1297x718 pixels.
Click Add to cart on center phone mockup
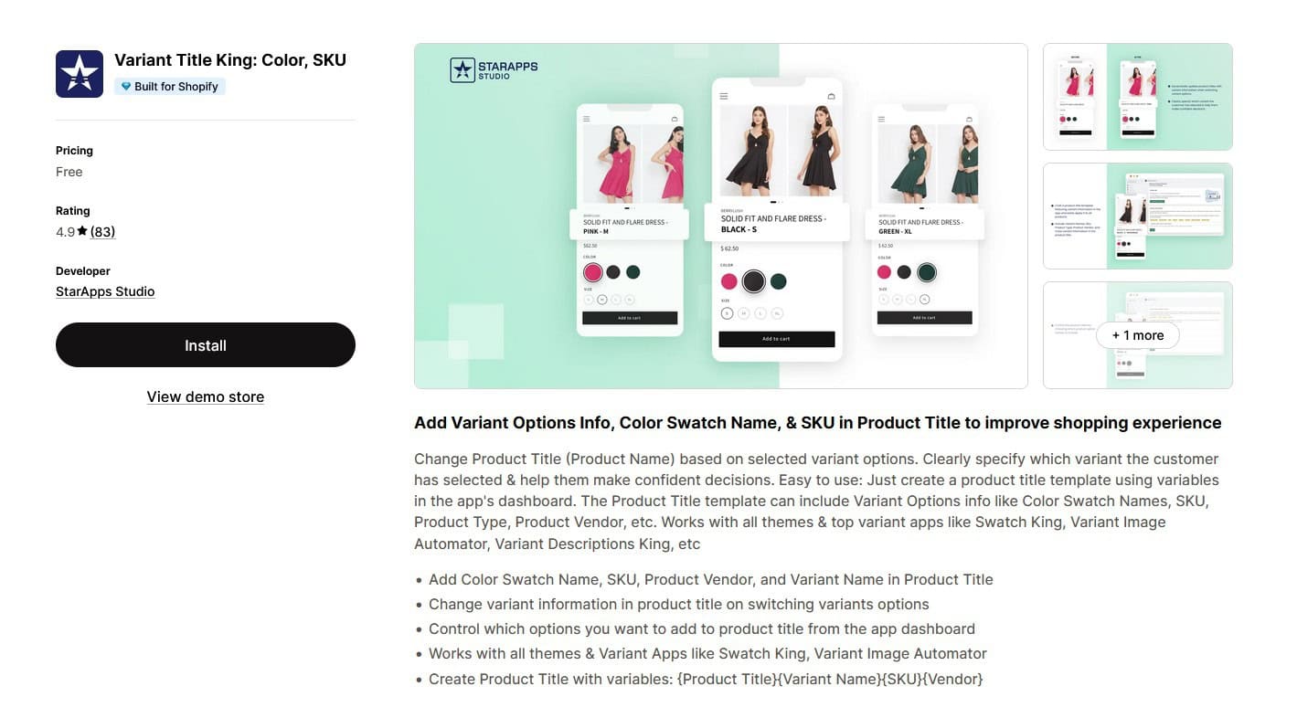[777, 339]
